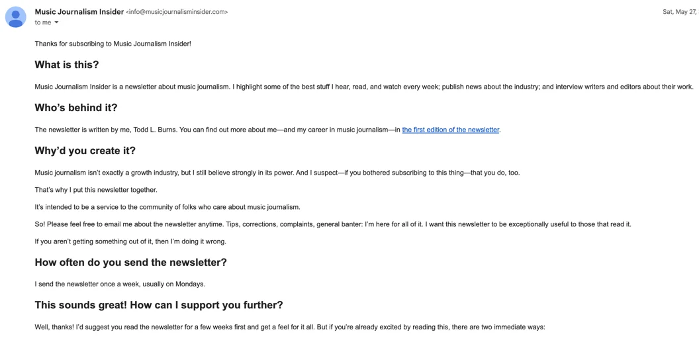Image resolution: width=699 pixels, height=340 pixels.
Task: Click the paragraph describing Music Journalism Insider newsletter
Action: point(363,87)
